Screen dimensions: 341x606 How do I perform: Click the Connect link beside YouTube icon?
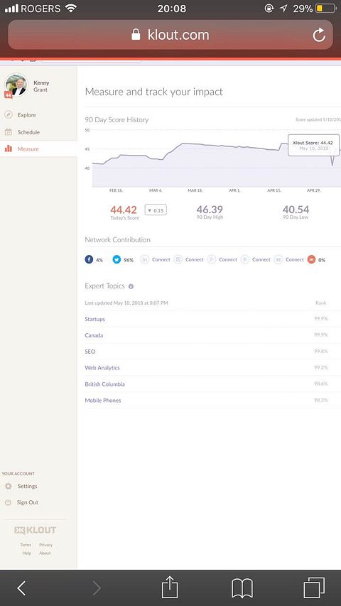click(295, 260)
